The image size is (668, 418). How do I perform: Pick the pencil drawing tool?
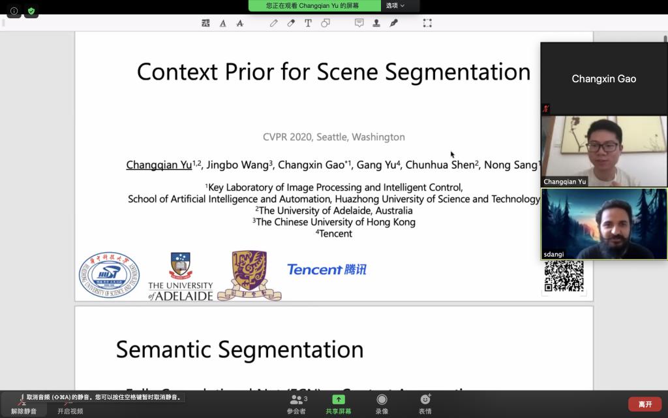point(274,23)
